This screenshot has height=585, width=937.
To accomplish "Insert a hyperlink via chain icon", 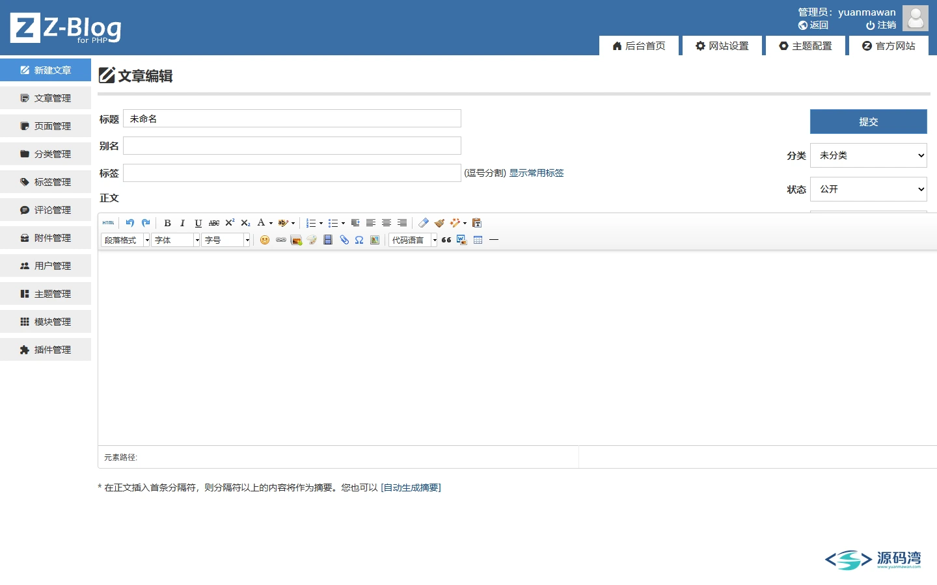I will click(280, 240).
